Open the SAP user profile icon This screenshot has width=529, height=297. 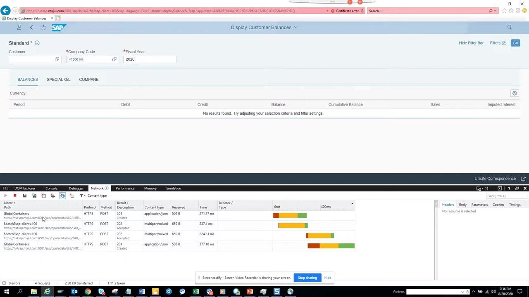click(19, 27)
